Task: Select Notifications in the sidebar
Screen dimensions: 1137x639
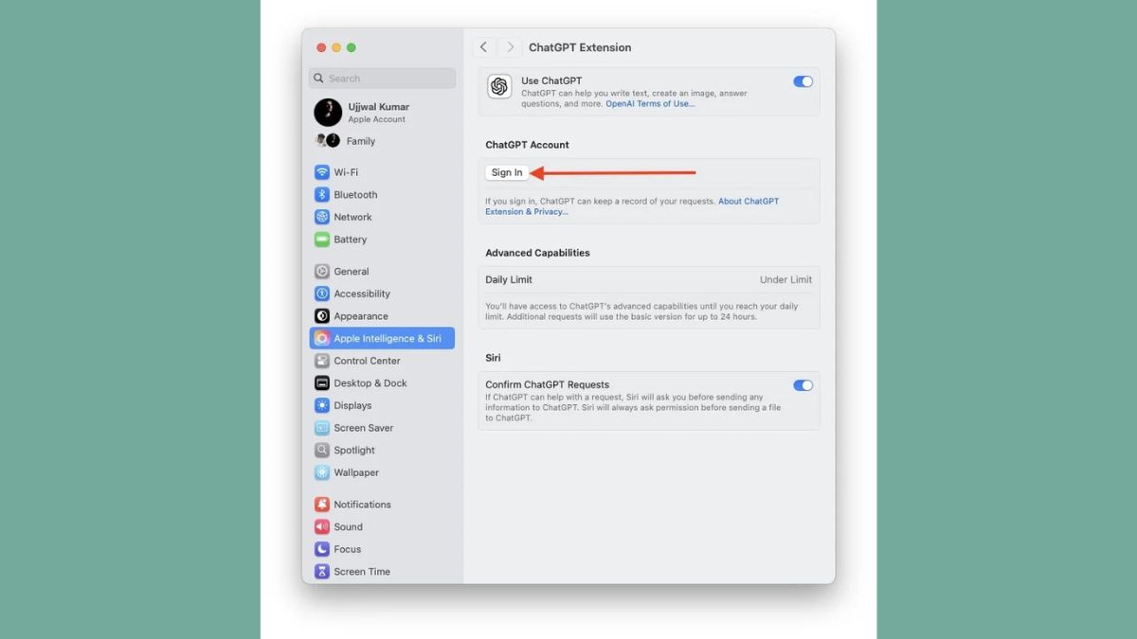Action: pos(382,505)
